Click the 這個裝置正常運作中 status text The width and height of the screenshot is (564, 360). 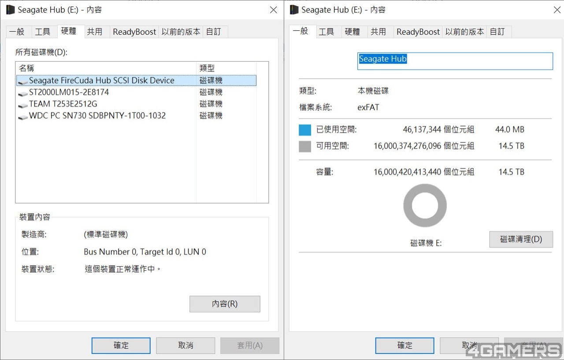pos(123,269)
